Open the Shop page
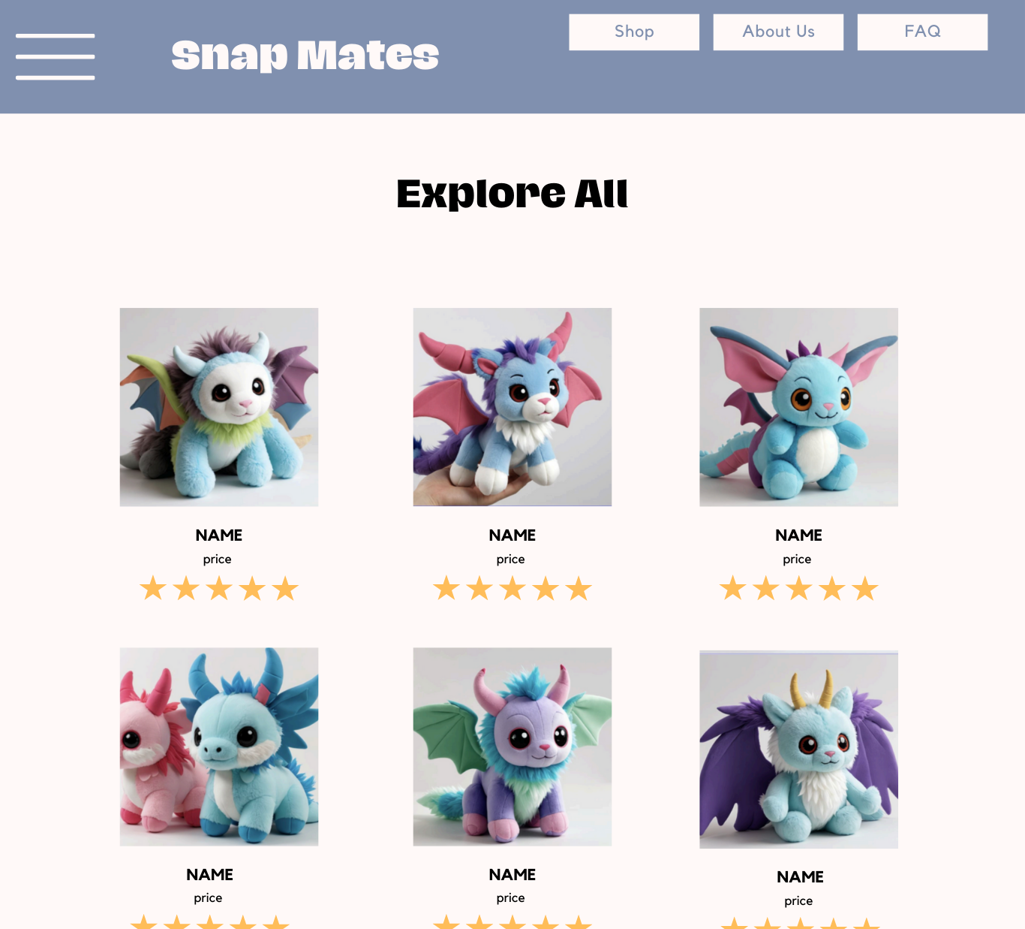 [634, 32]
